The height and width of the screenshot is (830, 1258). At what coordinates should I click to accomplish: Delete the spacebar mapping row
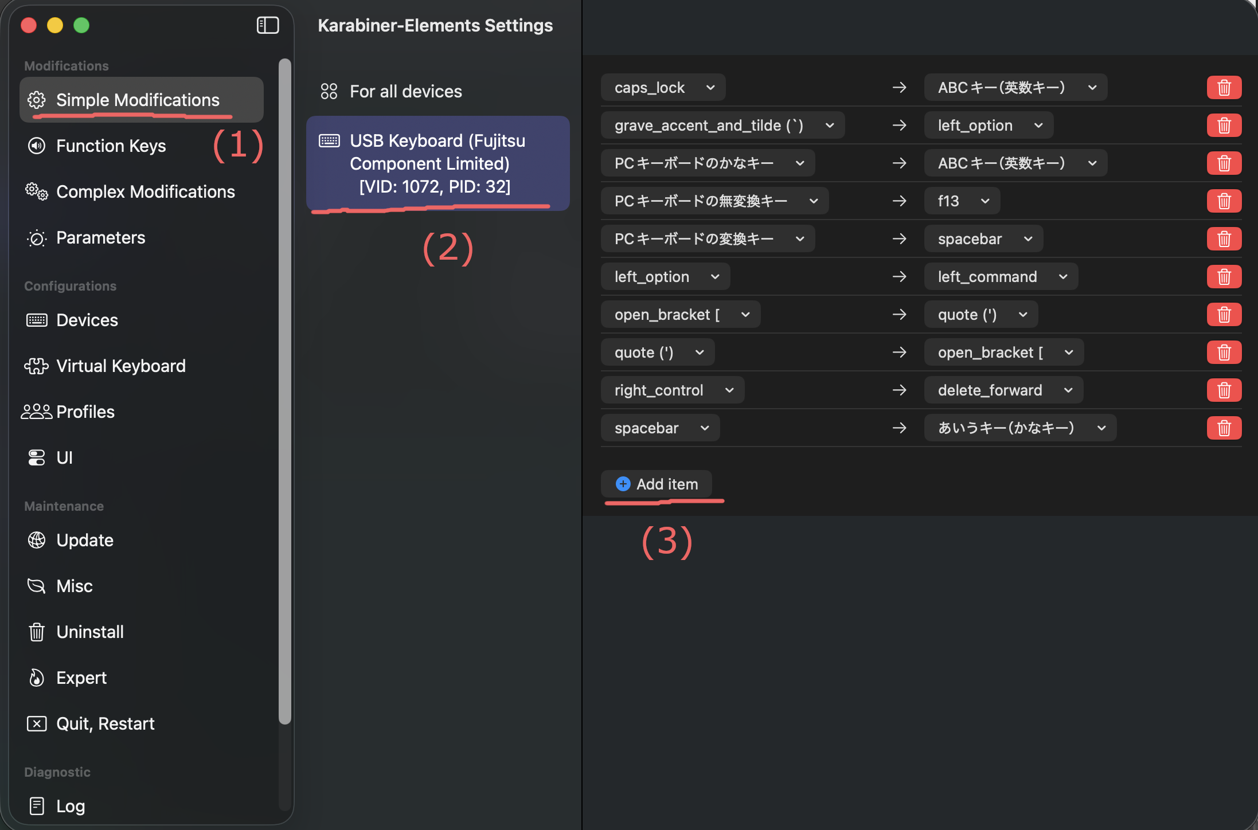click(1224, 428)
